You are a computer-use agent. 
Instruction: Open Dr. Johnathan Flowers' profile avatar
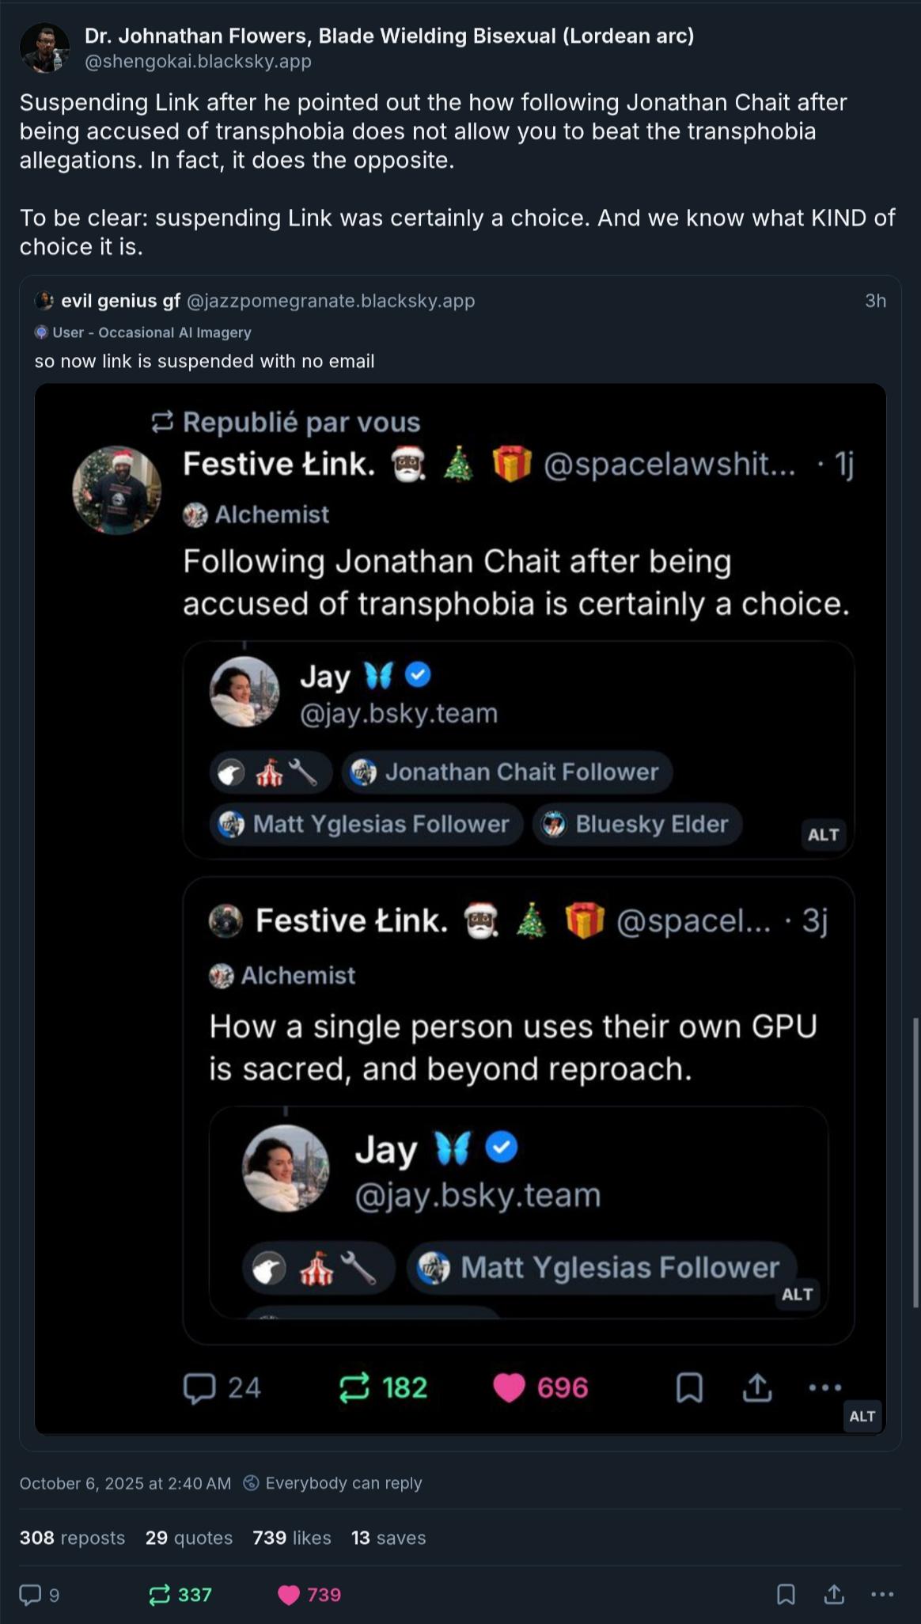coord(44,47)
